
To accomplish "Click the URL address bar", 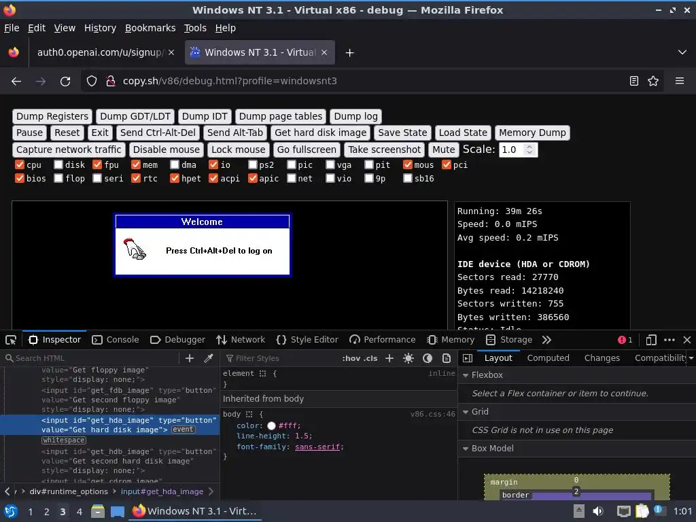I will tap(372, 82).
